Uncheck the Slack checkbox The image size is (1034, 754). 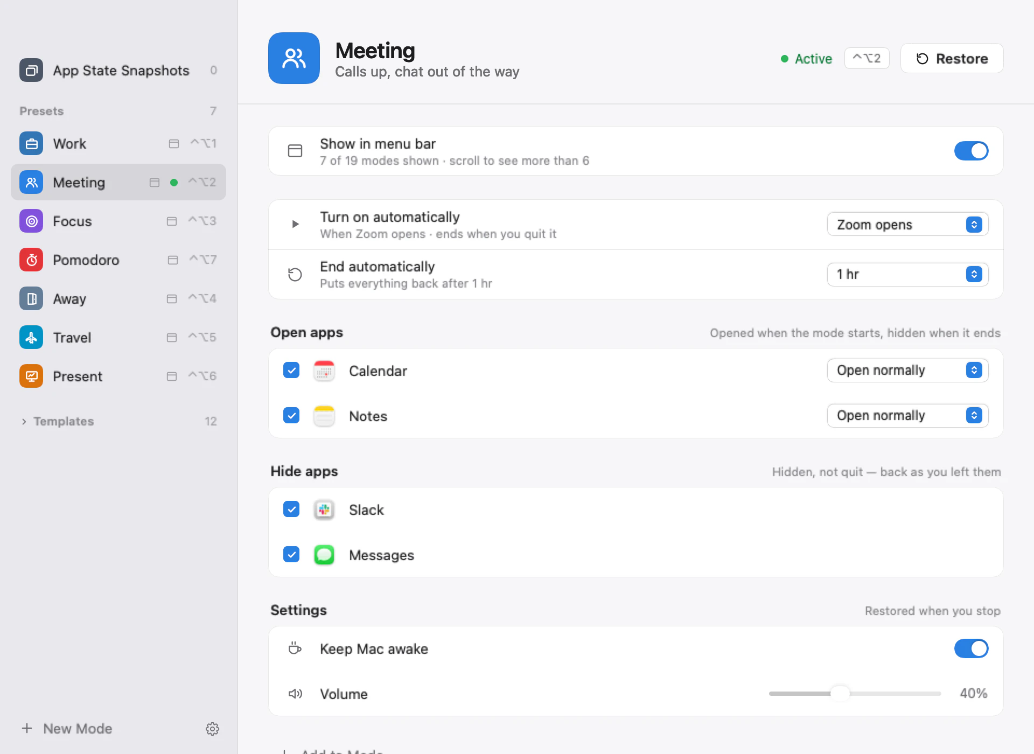coord(291,509)
